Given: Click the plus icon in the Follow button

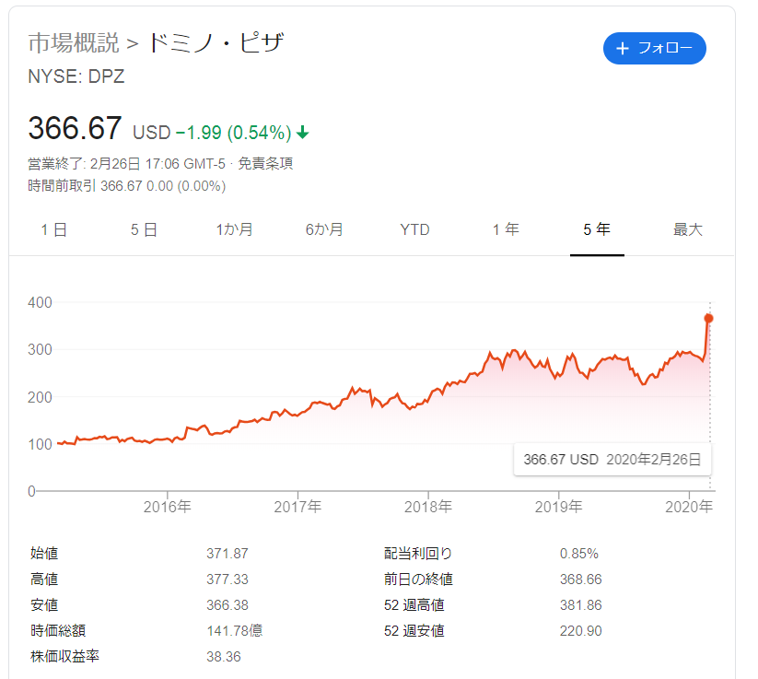Looking at the screenshot, I should (x=623, y=48).
